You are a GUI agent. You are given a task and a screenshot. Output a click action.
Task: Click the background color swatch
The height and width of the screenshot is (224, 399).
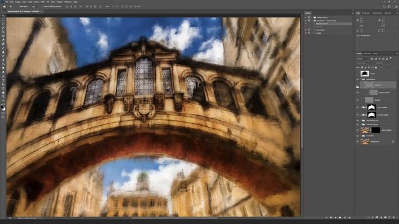4,110
